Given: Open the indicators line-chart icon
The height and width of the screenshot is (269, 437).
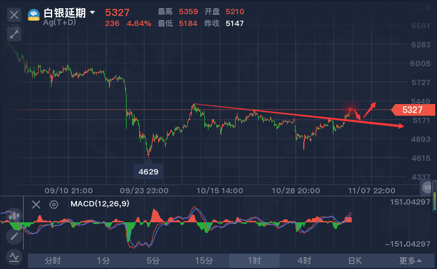Looking at the screenshot, I should click(14, 257).
